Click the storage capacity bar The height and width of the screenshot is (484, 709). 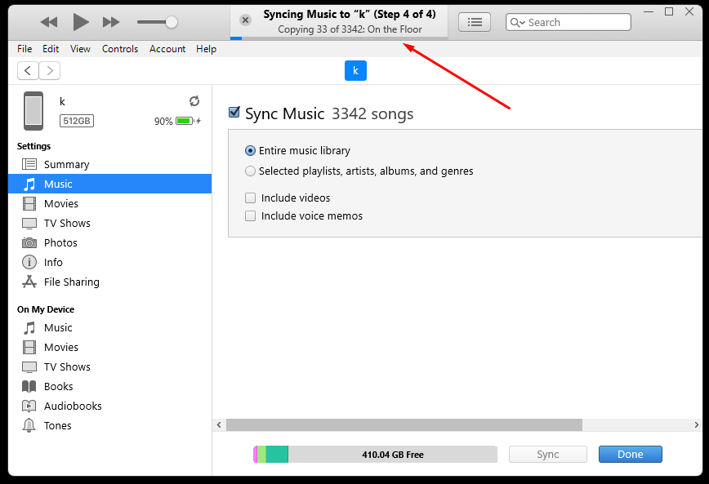(375, 455)
